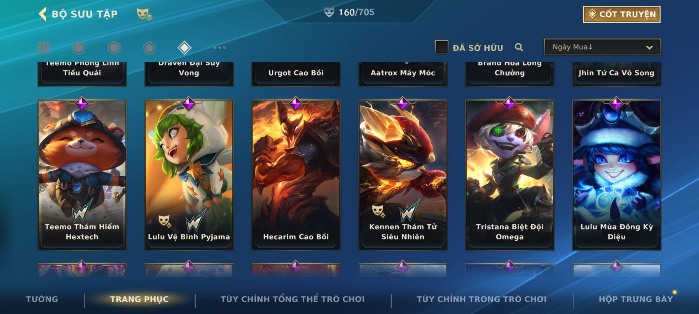The image size is (699, 314).
Task: Open the golden mask collection icon
Action: [144, 14]
